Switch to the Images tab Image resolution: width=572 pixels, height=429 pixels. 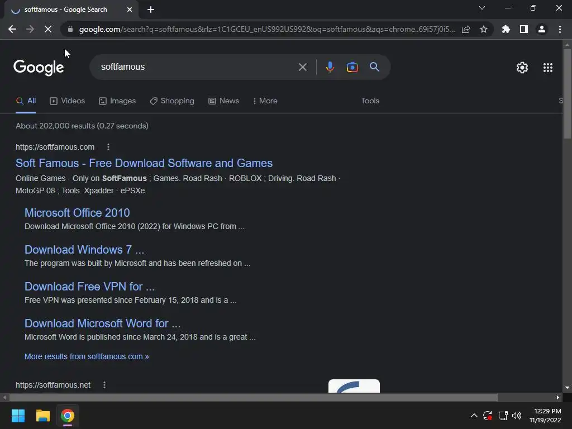tap(117, 101)
